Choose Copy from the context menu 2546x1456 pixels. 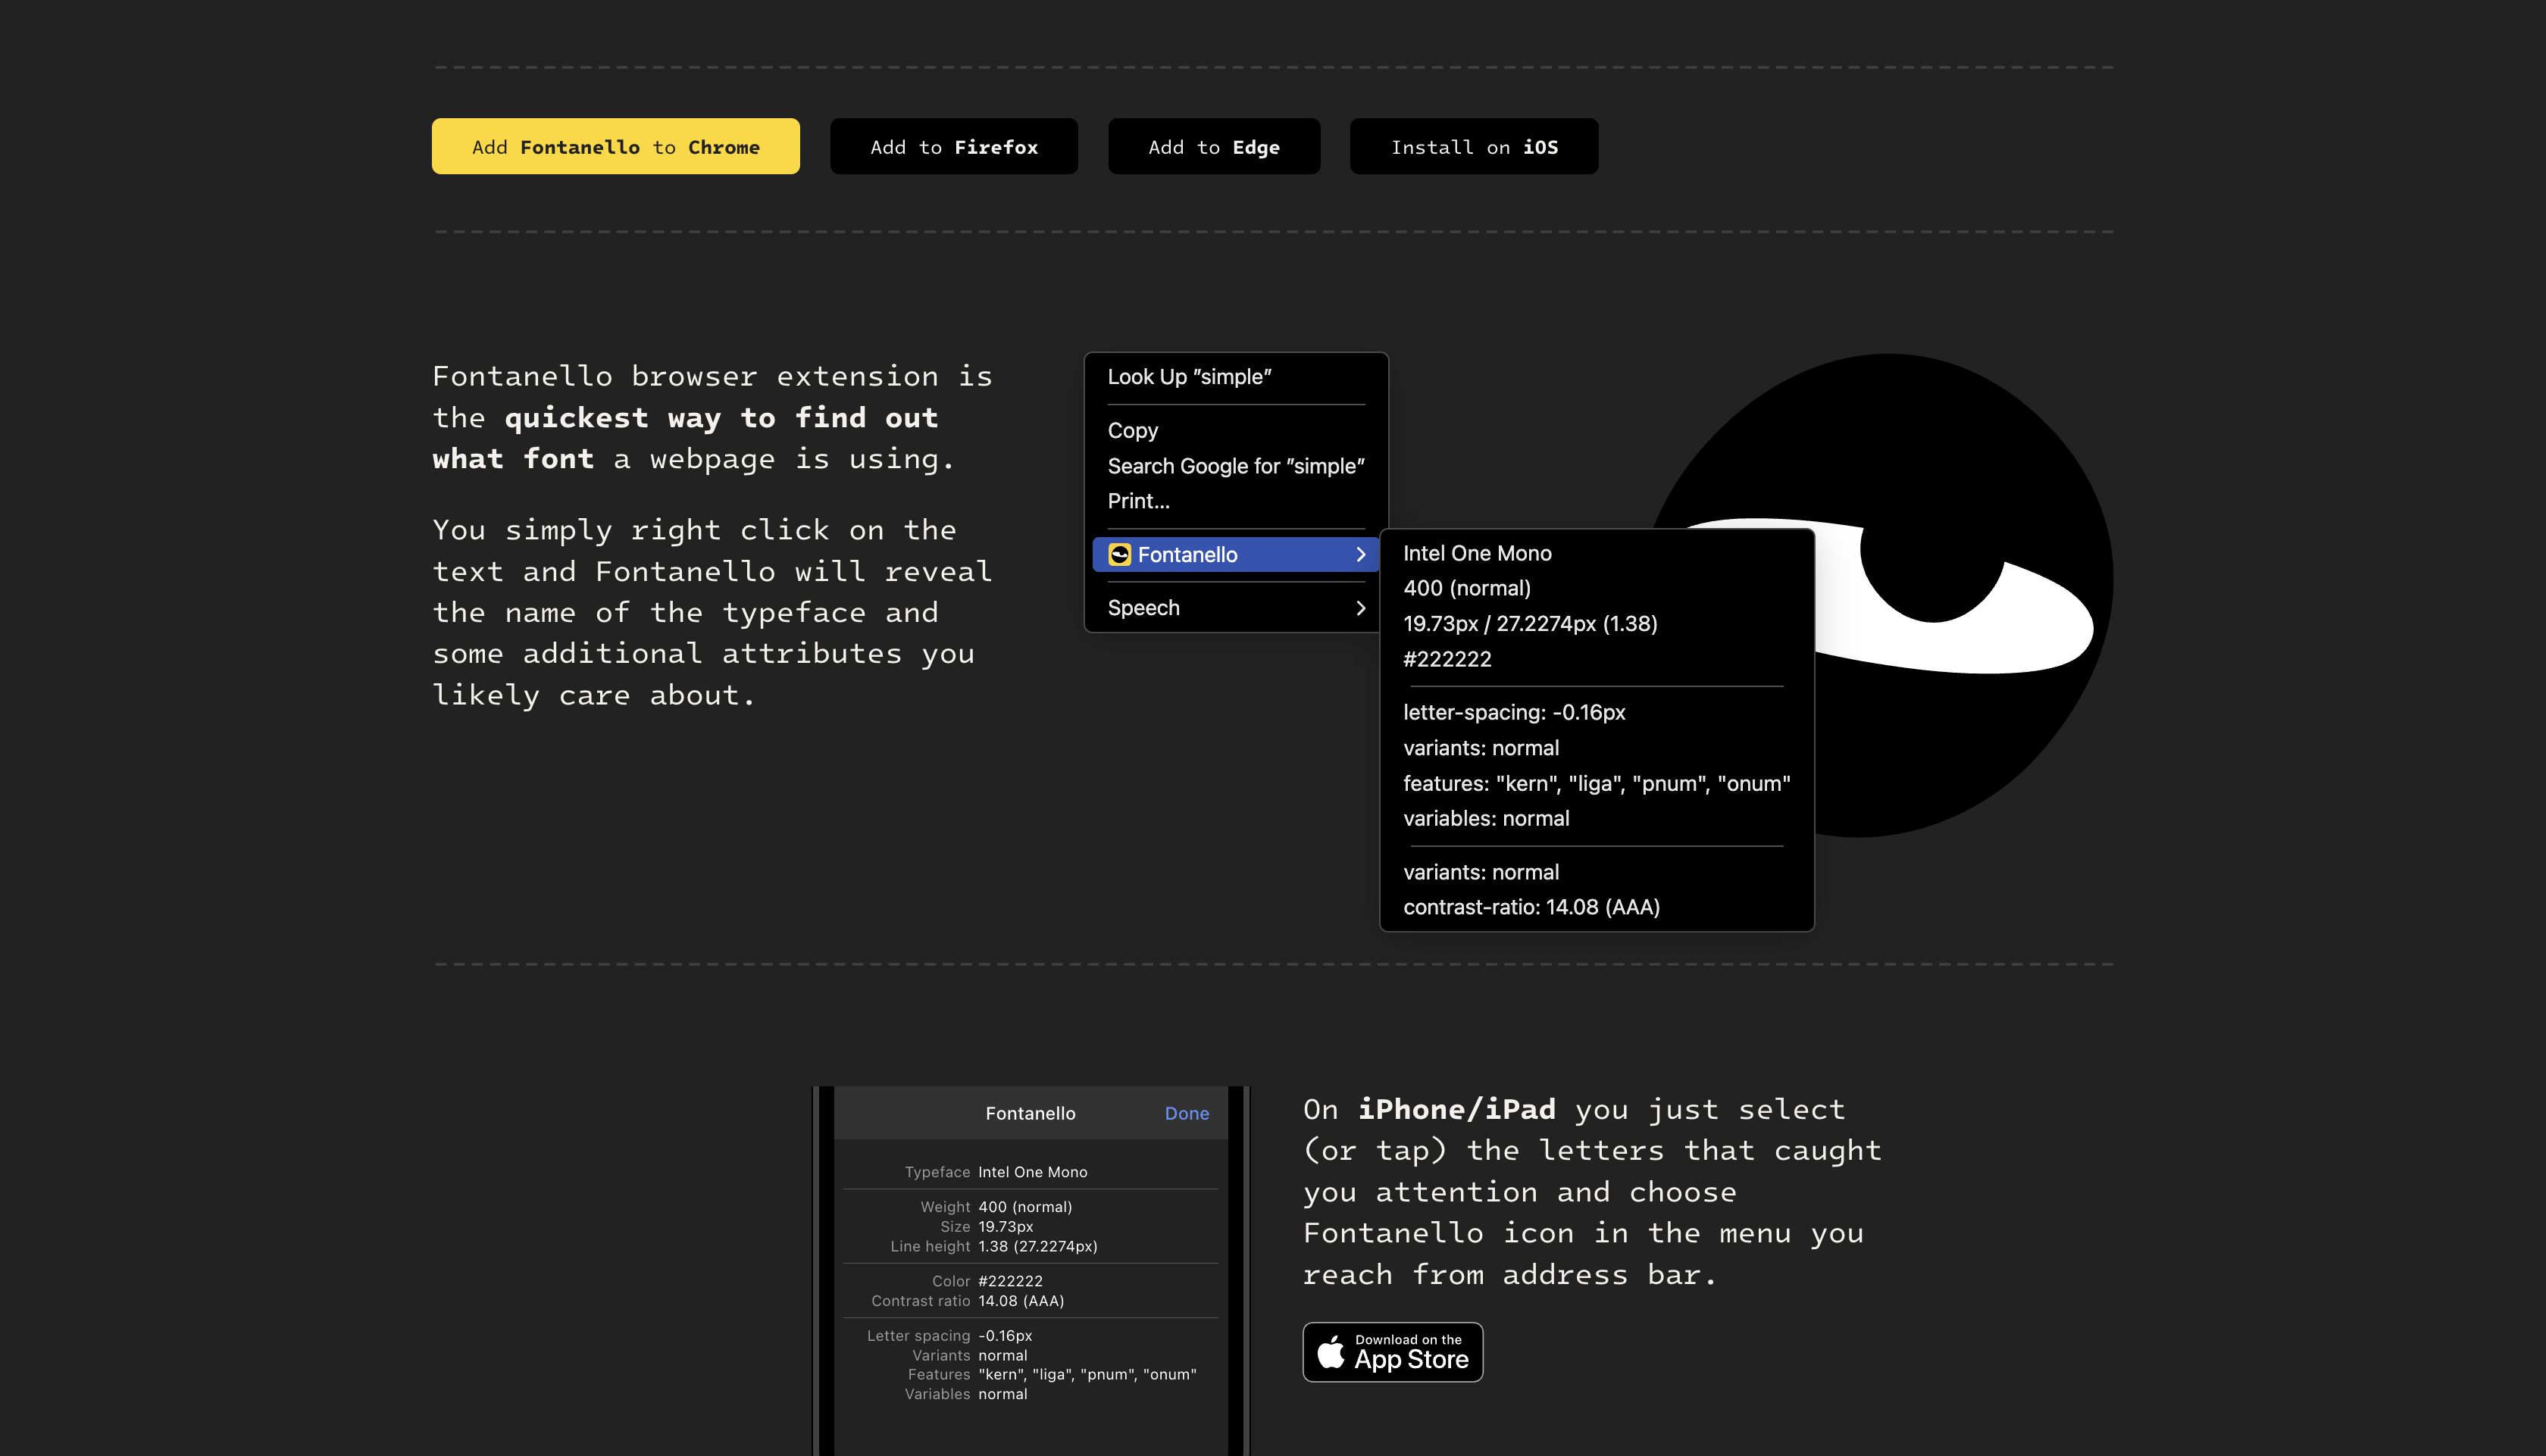click(x=1133, y=431)
